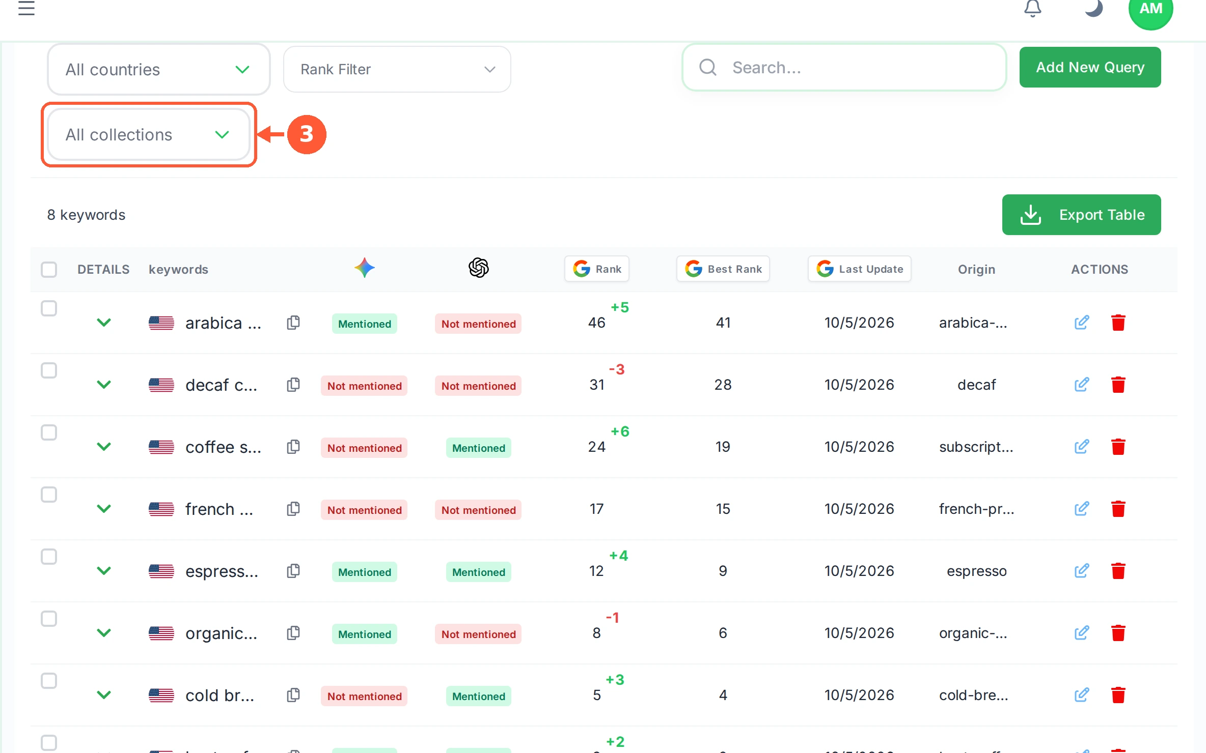Screen dimensions: 1206x753
Task: Edit the cold br... keyword row
Action: click(x=1082, y=695)
